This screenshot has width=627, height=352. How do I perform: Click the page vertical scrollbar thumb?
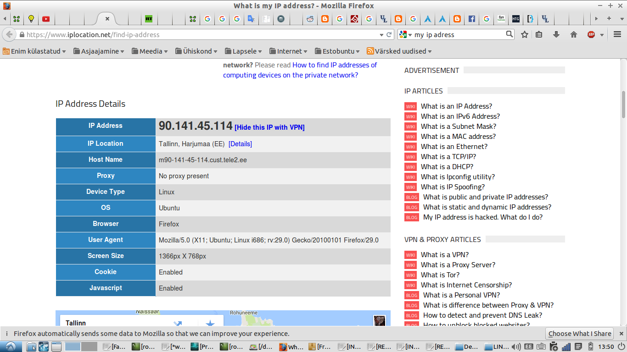tap(623, 104)
